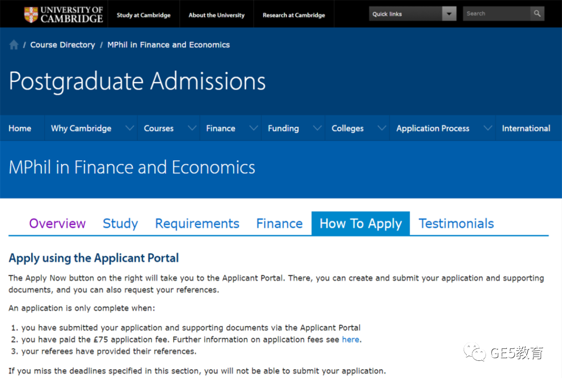This screenshot has width=562, height=378.
Task: Click list item about referees providing references
Action: (x=109, y=351)
